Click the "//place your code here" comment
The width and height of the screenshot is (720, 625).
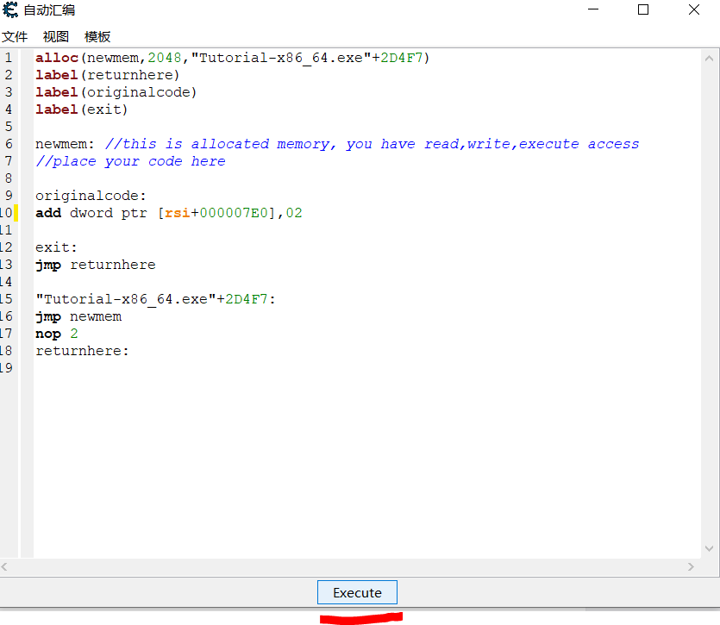[x=130, y=161]
